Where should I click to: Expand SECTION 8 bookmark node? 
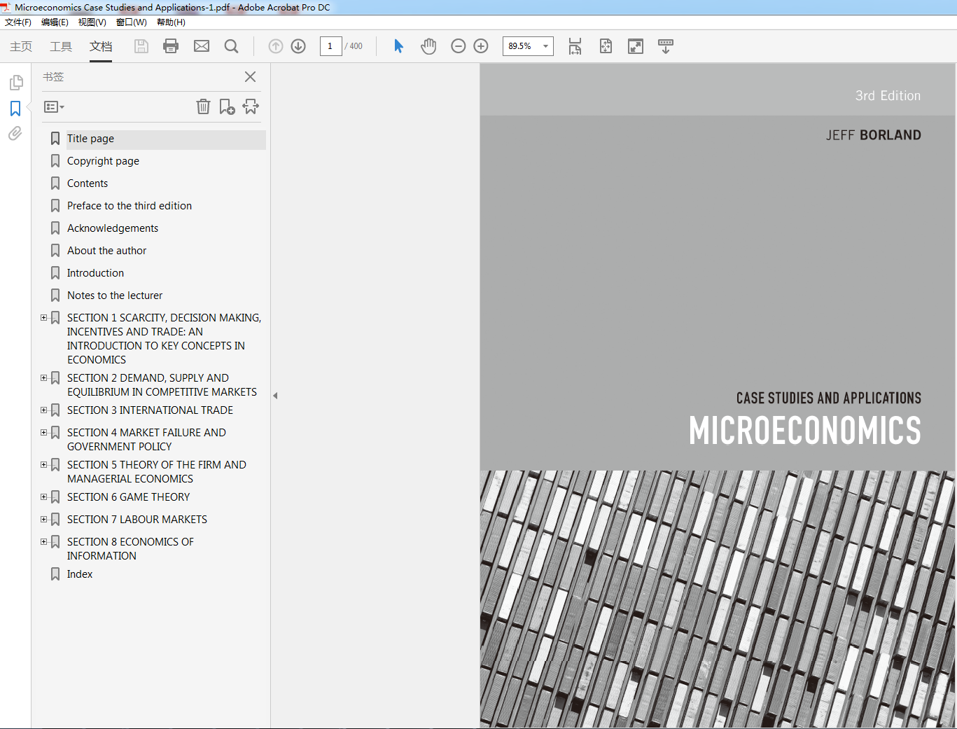[x=43, y=542]
